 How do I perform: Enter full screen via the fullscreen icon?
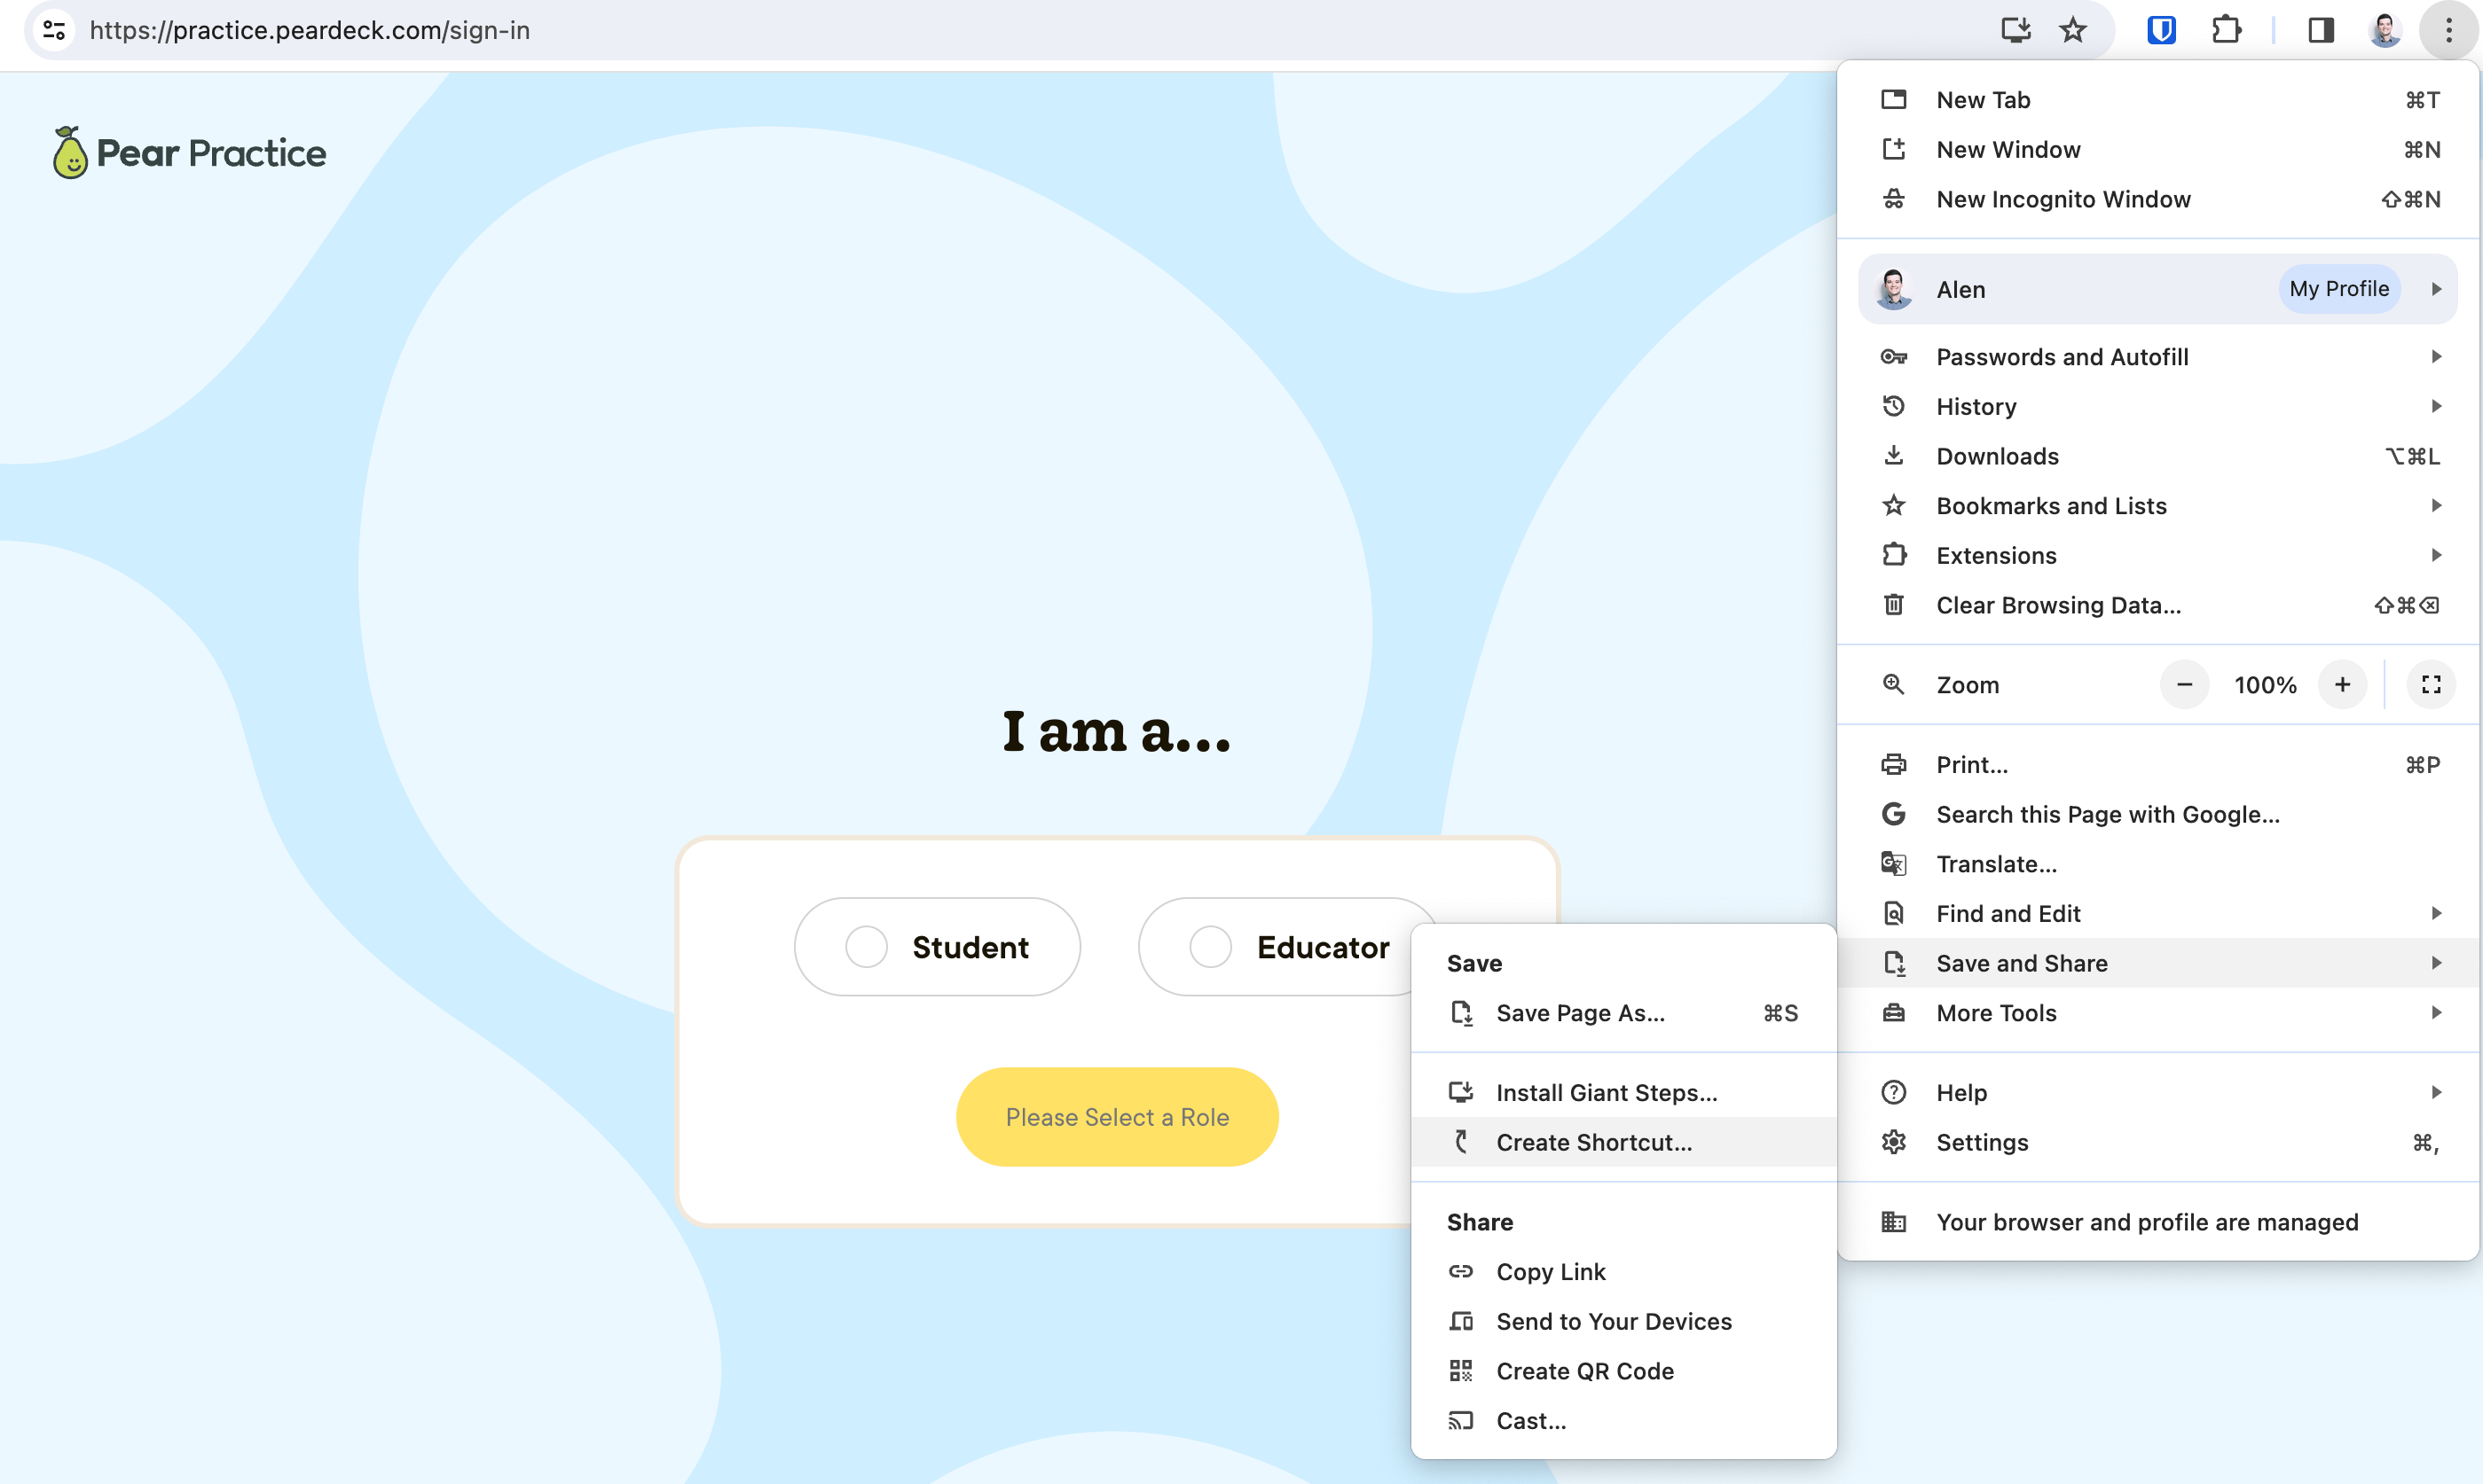point(2431,685)
